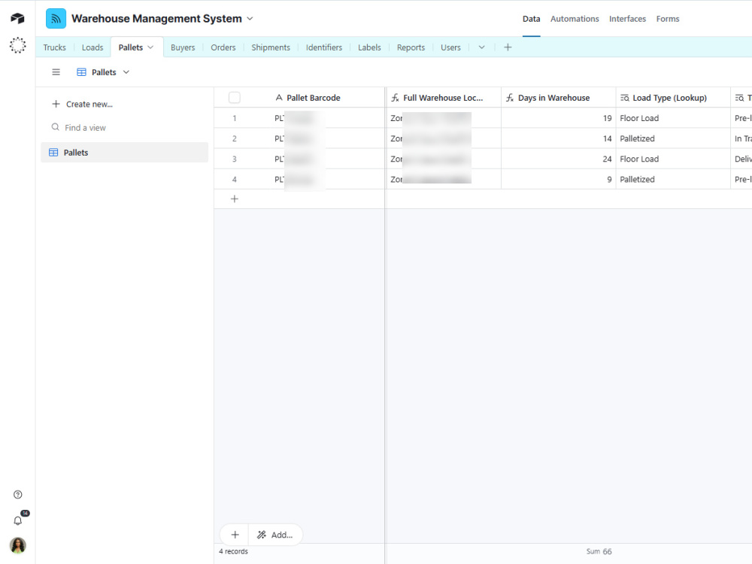
Task: Click the Load Type (Lookup) column header
Action: 673,97
